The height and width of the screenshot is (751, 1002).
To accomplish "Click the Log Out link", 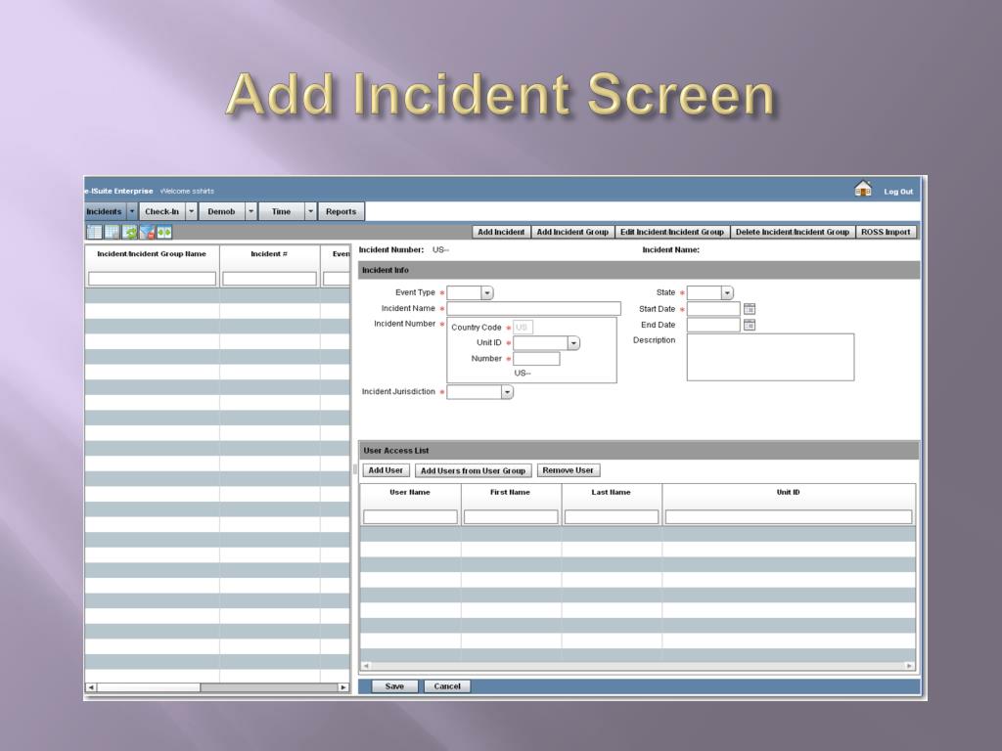I will coord(898,192).
